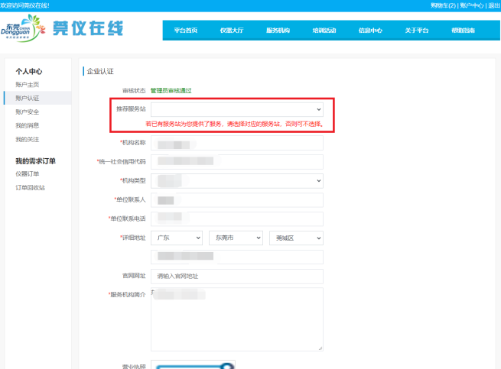Click 关于平台 in the navigation bar

(x=416, y=31)
